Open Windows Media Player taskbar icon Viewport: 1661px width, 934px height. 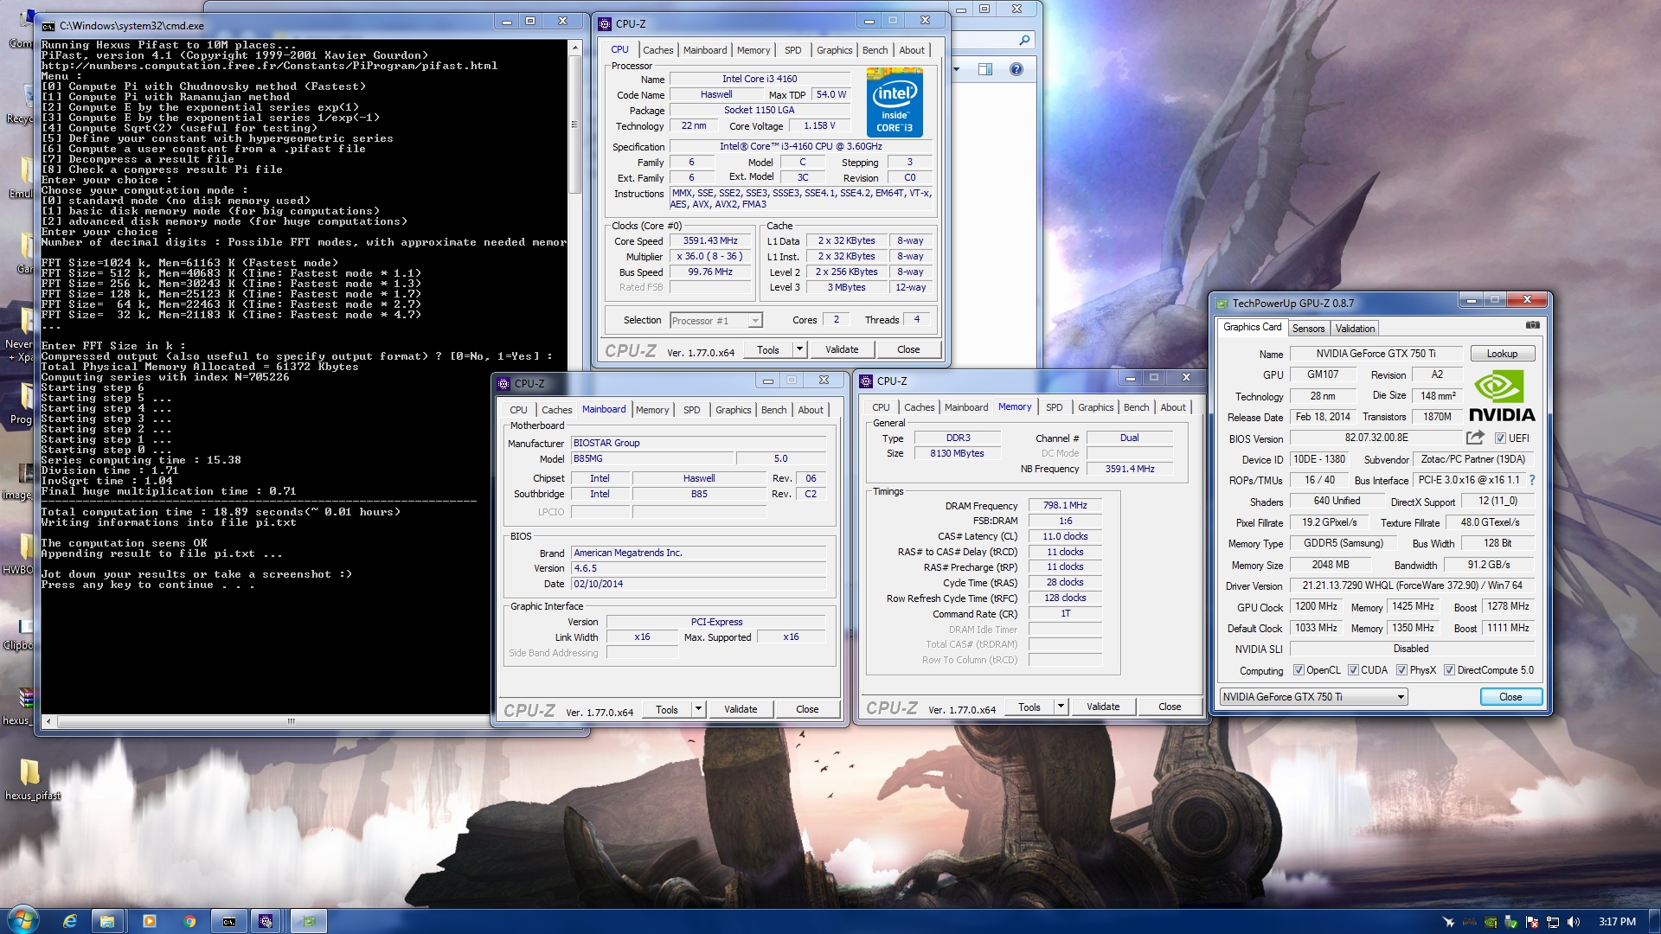click(149, 921)
